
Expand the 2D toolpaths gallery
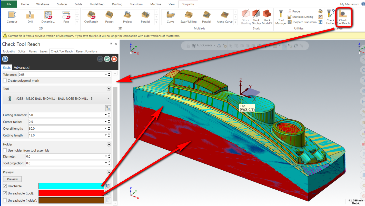(x=77, y=22)
